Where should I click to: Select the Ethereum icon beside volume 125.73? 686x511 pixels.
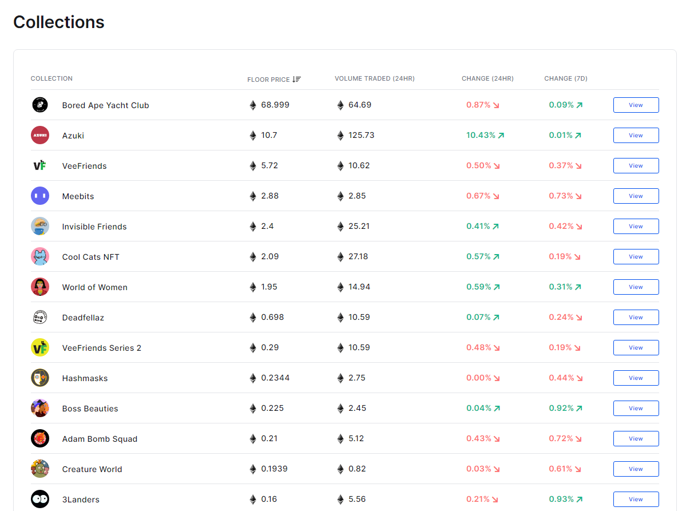(340, 135)
